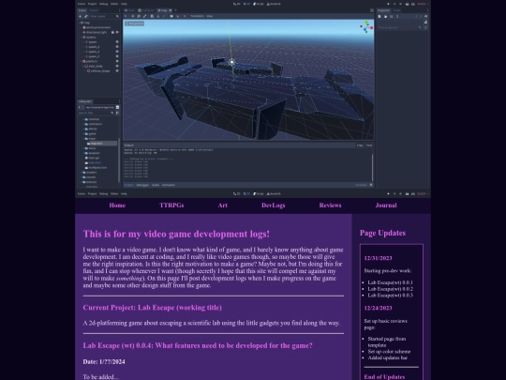
Task: Collapse the maps folder in FileSystem
Action: (83, 139)
